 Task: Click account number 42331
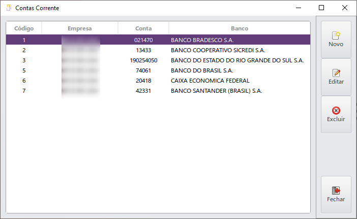[x=143, y=91]
